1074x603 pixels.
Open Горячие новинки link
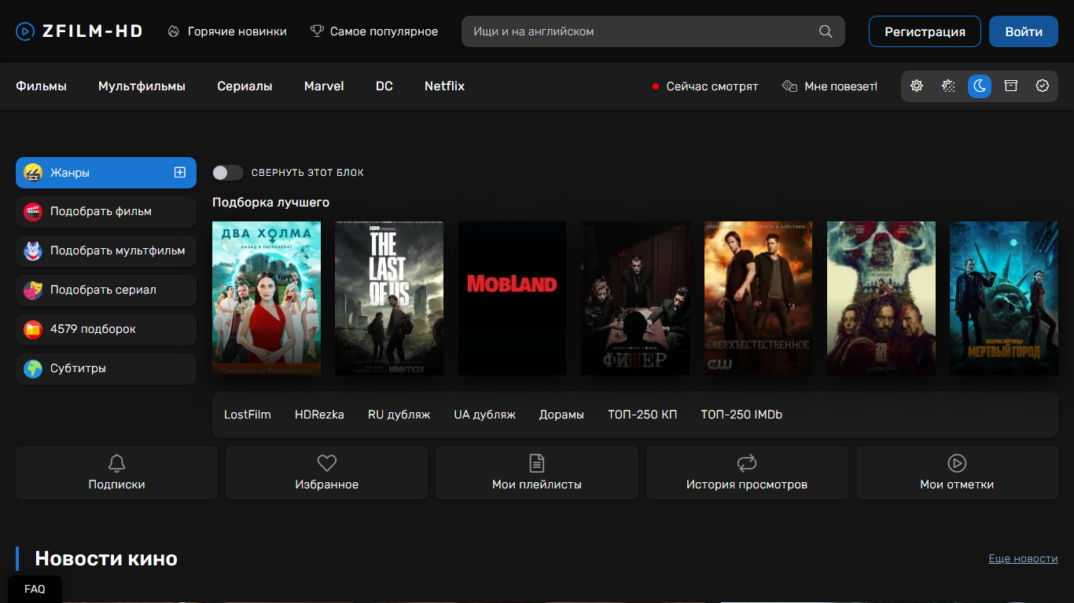point(227,31)
